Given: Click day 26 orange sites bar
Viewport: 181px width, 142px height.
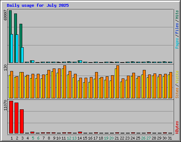Looking at the screenshot, I should 144,84.
